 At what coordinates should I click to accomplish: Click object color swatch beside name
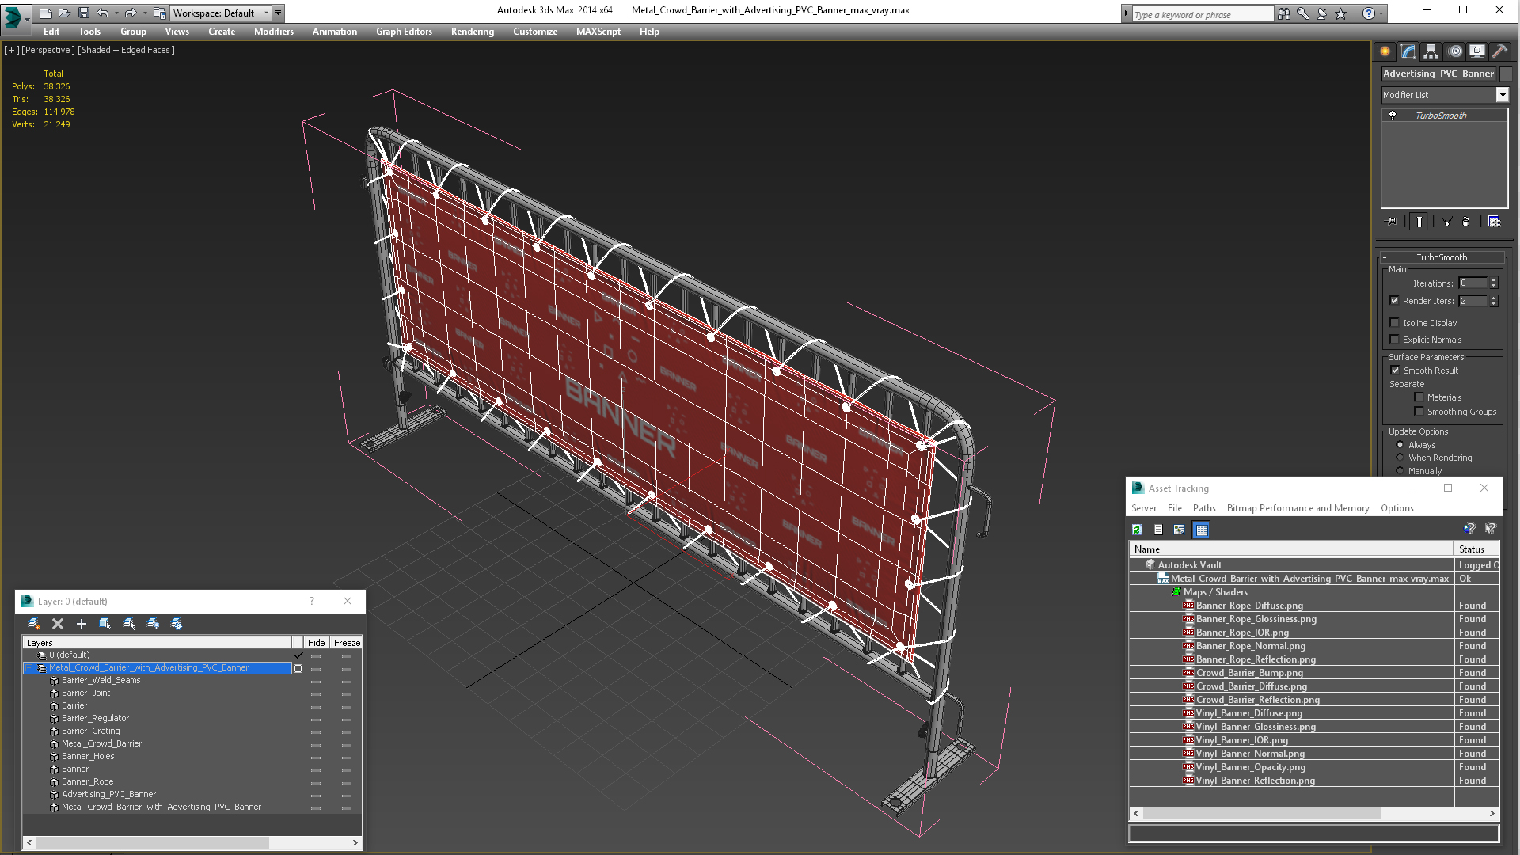coord(1506,74)
